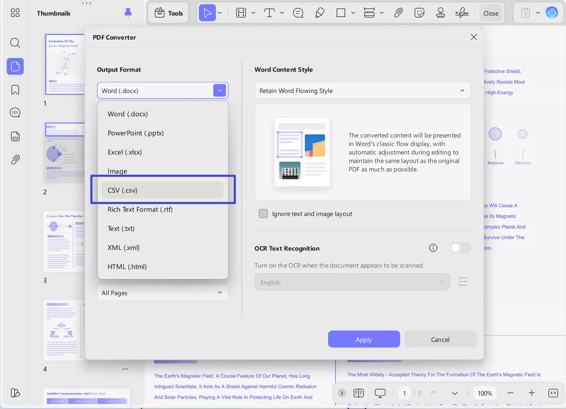566x409 pixels.
Task: Toggle OCR Text Recognition switch
Action: tap(461, 248)
